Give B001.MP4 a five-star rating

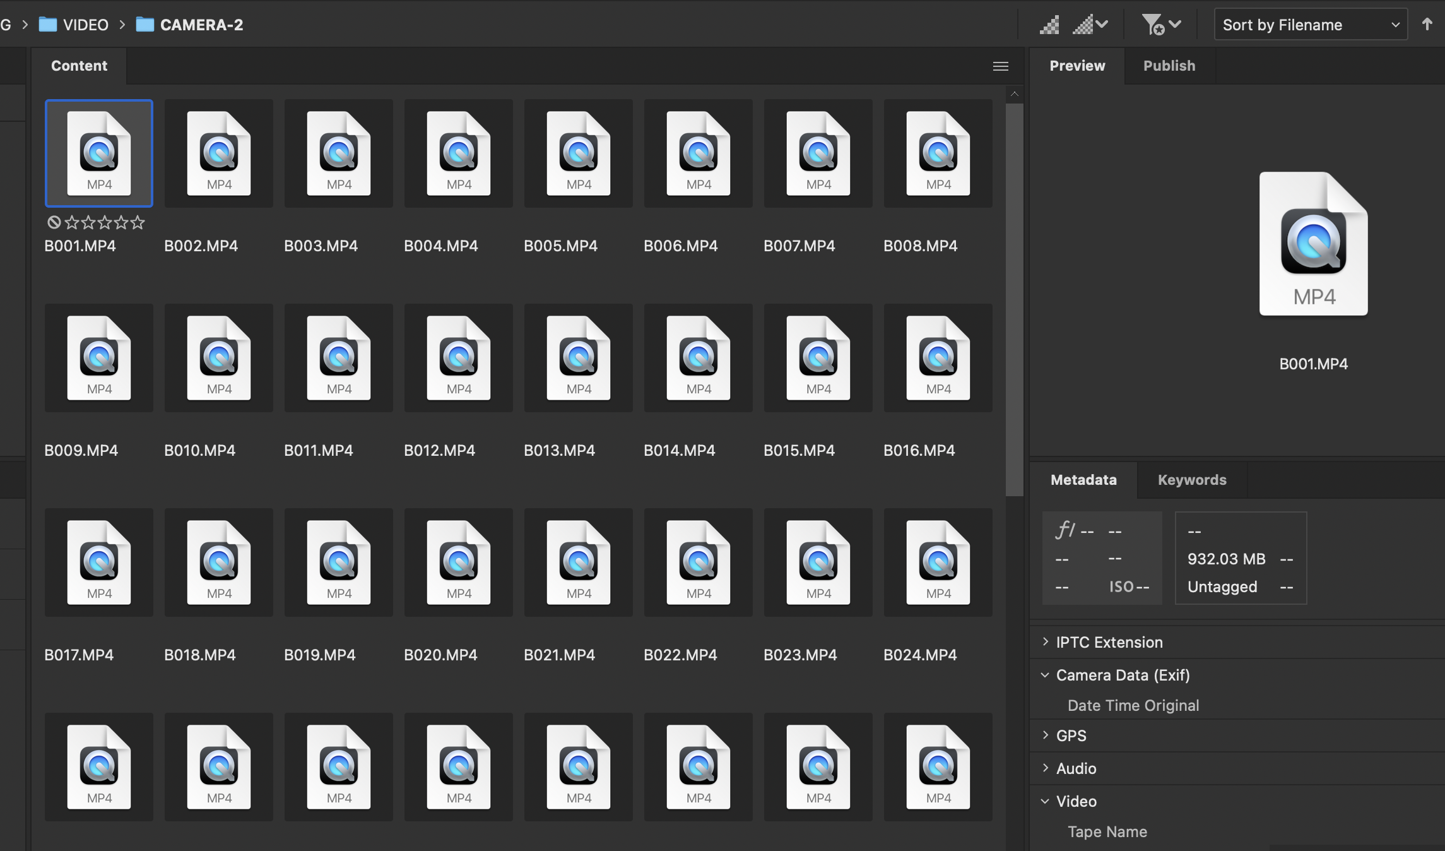tap(139, 222)
